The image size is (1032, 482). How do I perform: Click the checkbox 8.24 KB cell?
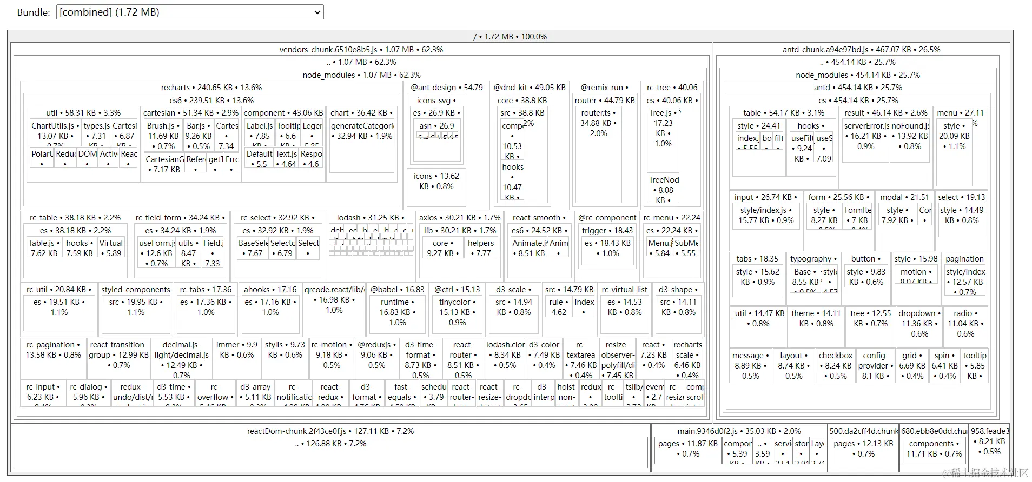835,365
